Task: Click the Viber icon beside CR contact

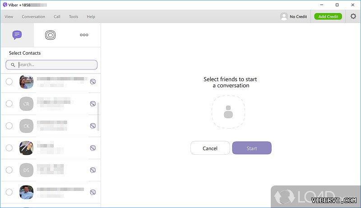Action: point(93,104)
